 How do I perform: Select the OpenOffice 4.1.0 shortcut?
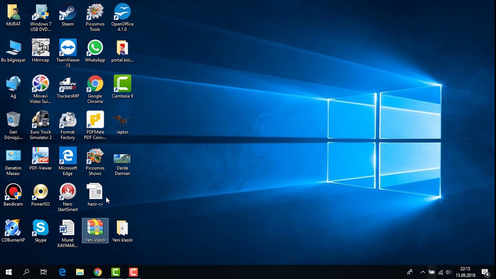[x=122, y=18]
